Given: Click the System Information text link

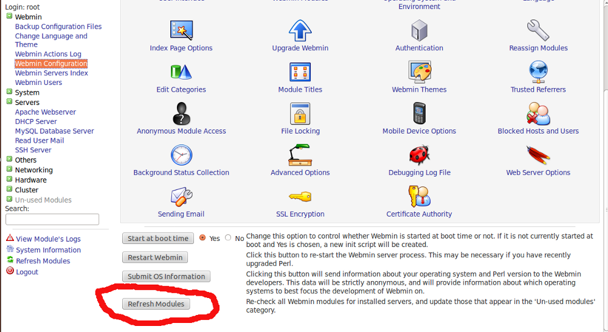Looking at the screenshot, I should [49, 250].
